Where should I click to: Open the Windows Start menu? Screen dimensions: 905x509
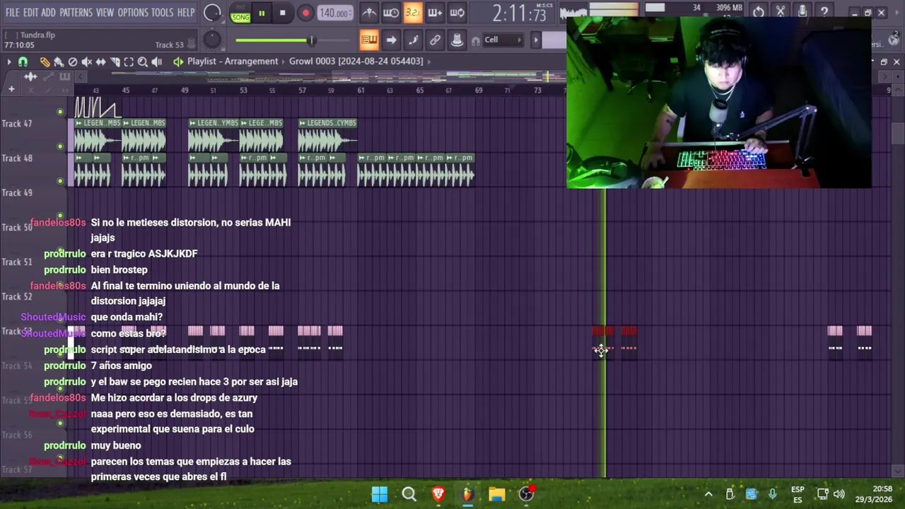point(380,494)
